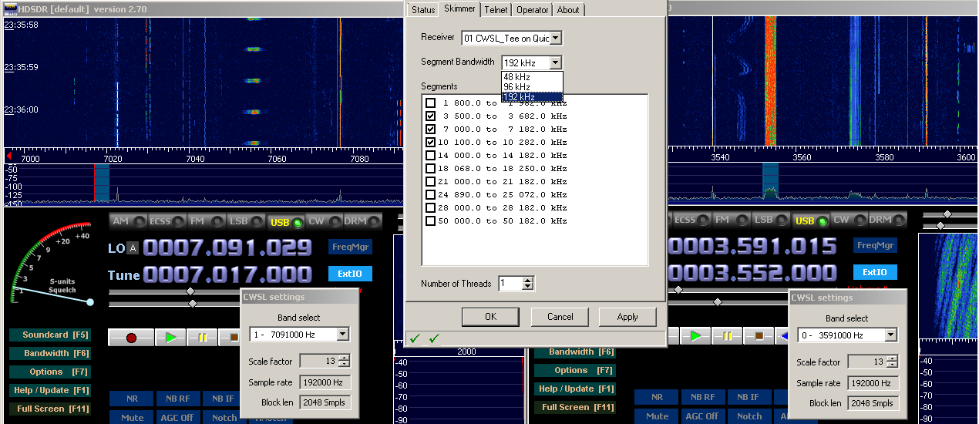Click AGC Off in left HDSDR window
Image resolution: width=979 pixels, height=424 pixels.
click(177, 417)
